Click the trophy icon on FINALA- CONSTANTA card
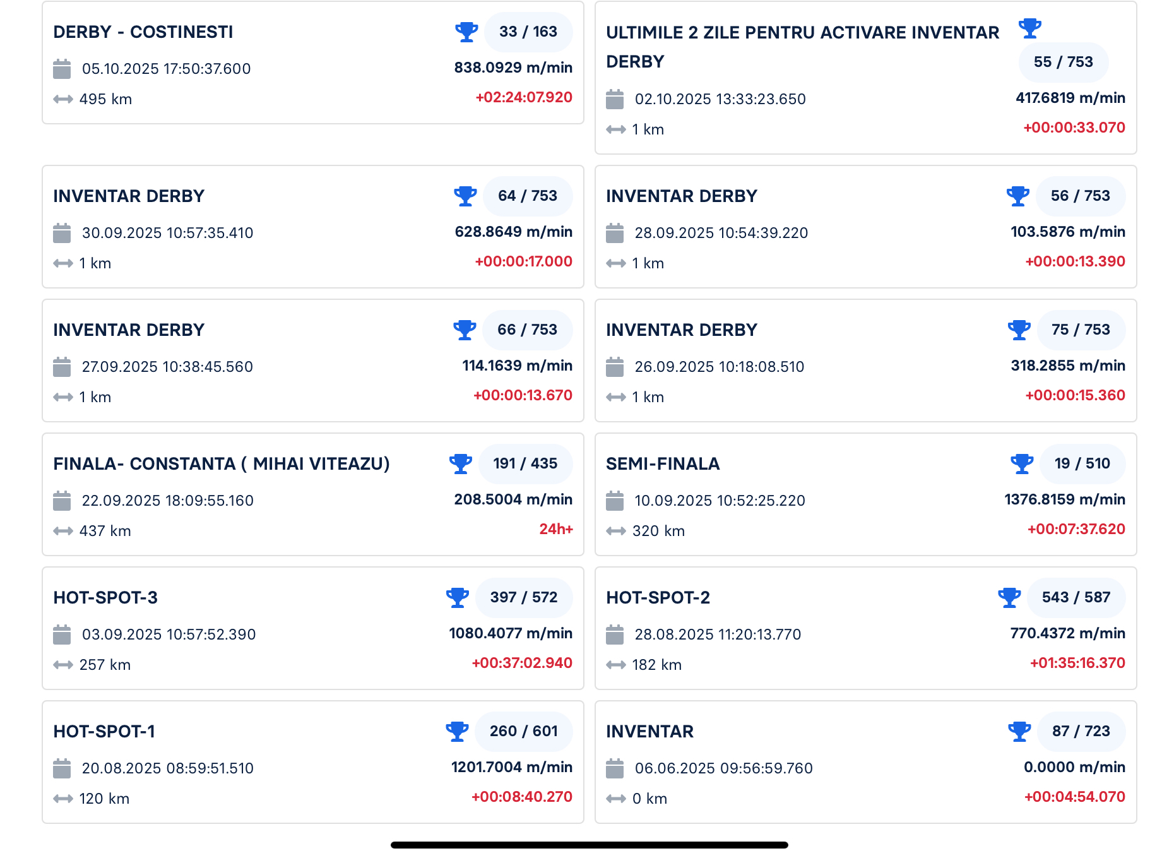The image size is (1162, 858). tap(460, 463)
